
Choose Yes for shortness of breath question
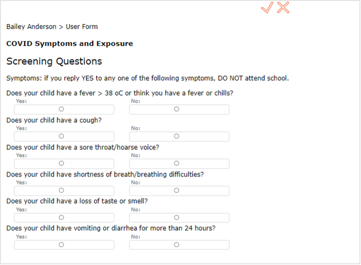[61, 190]
